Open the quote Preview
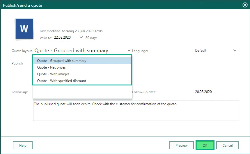This screenshot has width=250, height=154. coord(181,146)
